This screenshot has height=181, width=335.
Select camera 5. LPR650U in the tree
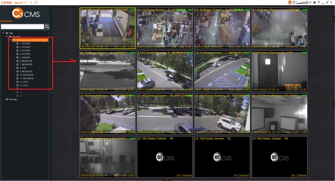[x=26, y=57]
